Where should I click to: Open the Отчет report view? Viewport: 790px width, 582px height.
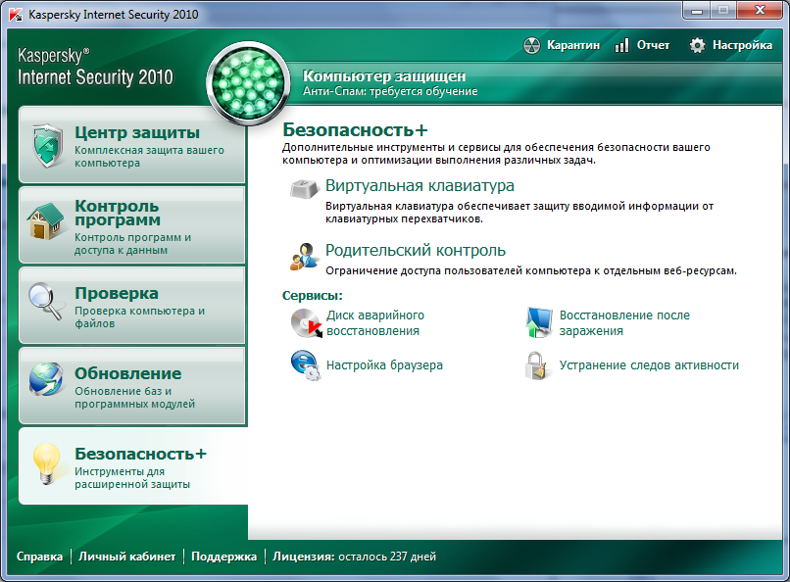click(x=642, y=45)
